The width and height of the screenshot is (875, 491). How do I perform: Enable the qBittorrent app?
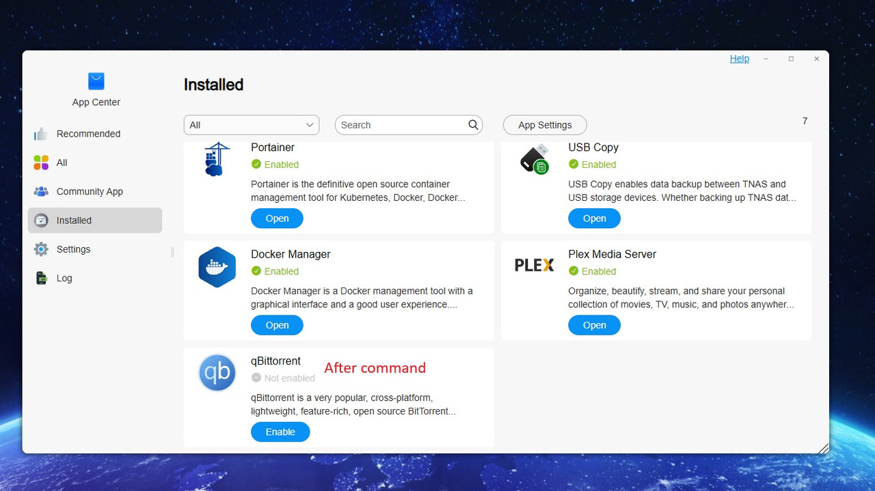(x=280, y=432)
